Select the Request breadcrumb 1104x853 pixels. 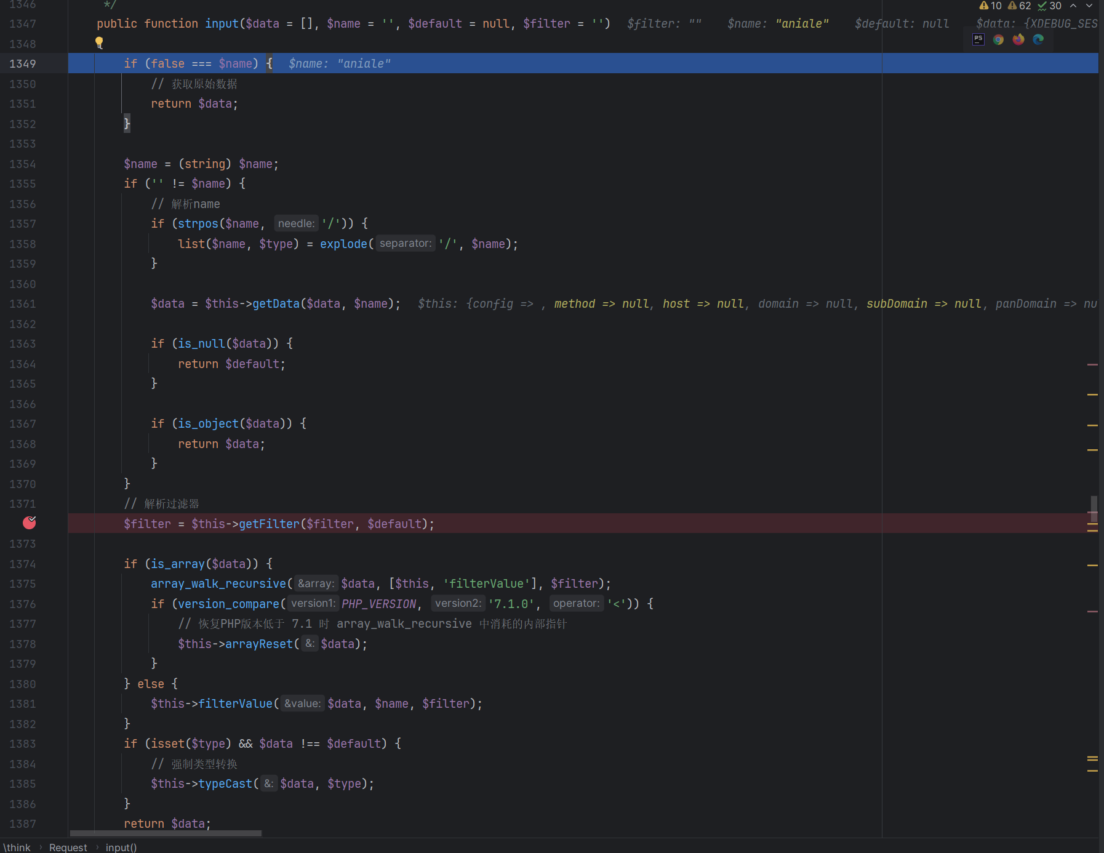(68, 847)
